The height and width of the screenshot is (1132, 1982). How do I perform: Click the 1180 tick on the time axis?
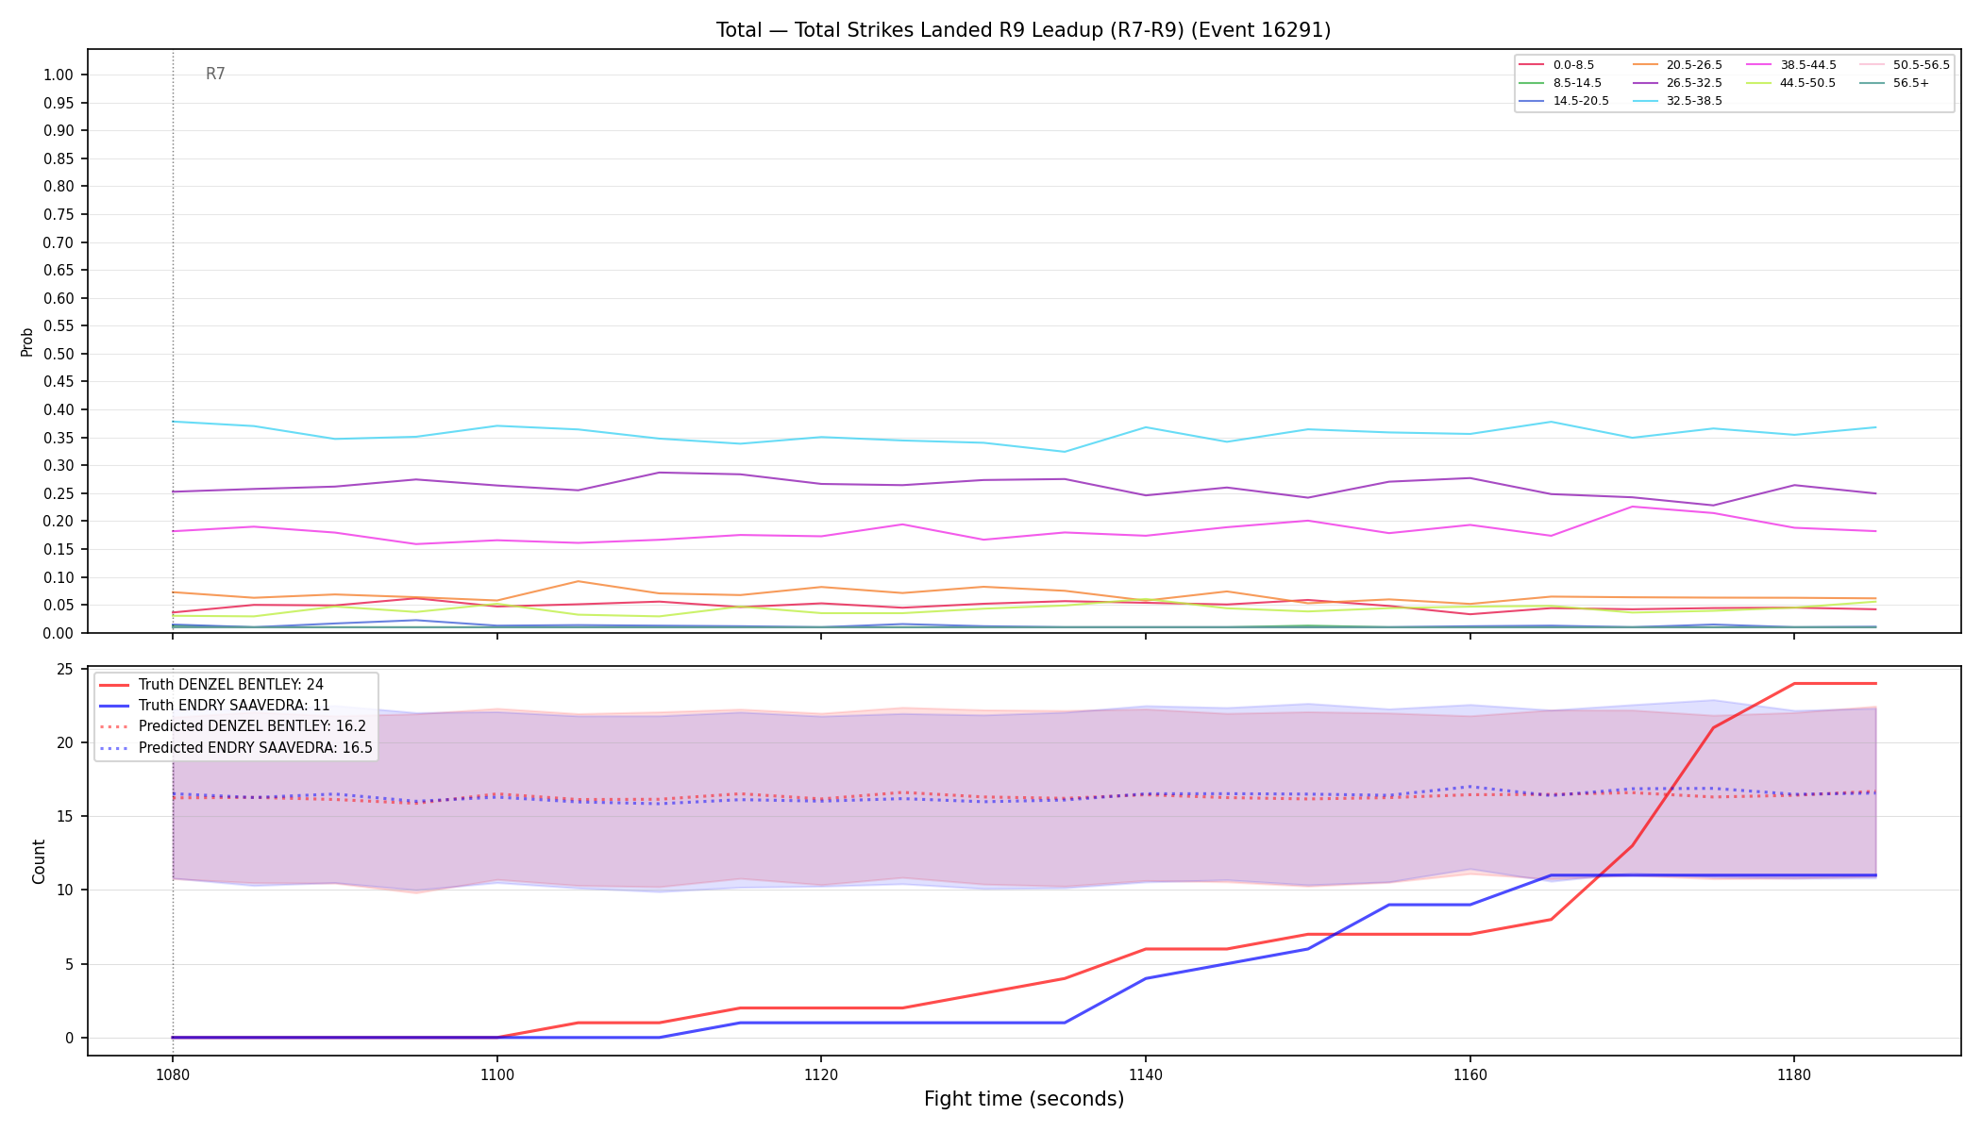click(x=1794, y=1074)
